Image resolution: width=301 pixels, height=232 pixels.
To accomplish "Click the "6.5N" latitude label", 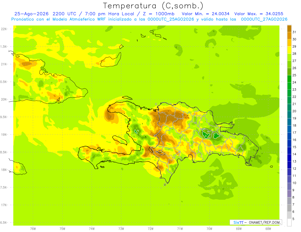I will click(x=4, y=222).
